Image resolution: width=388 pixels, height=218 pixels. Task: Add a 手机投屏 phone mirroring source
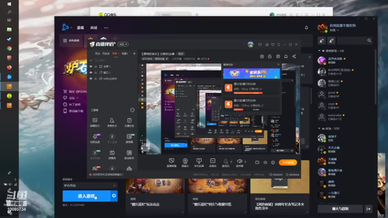point(199,163)
